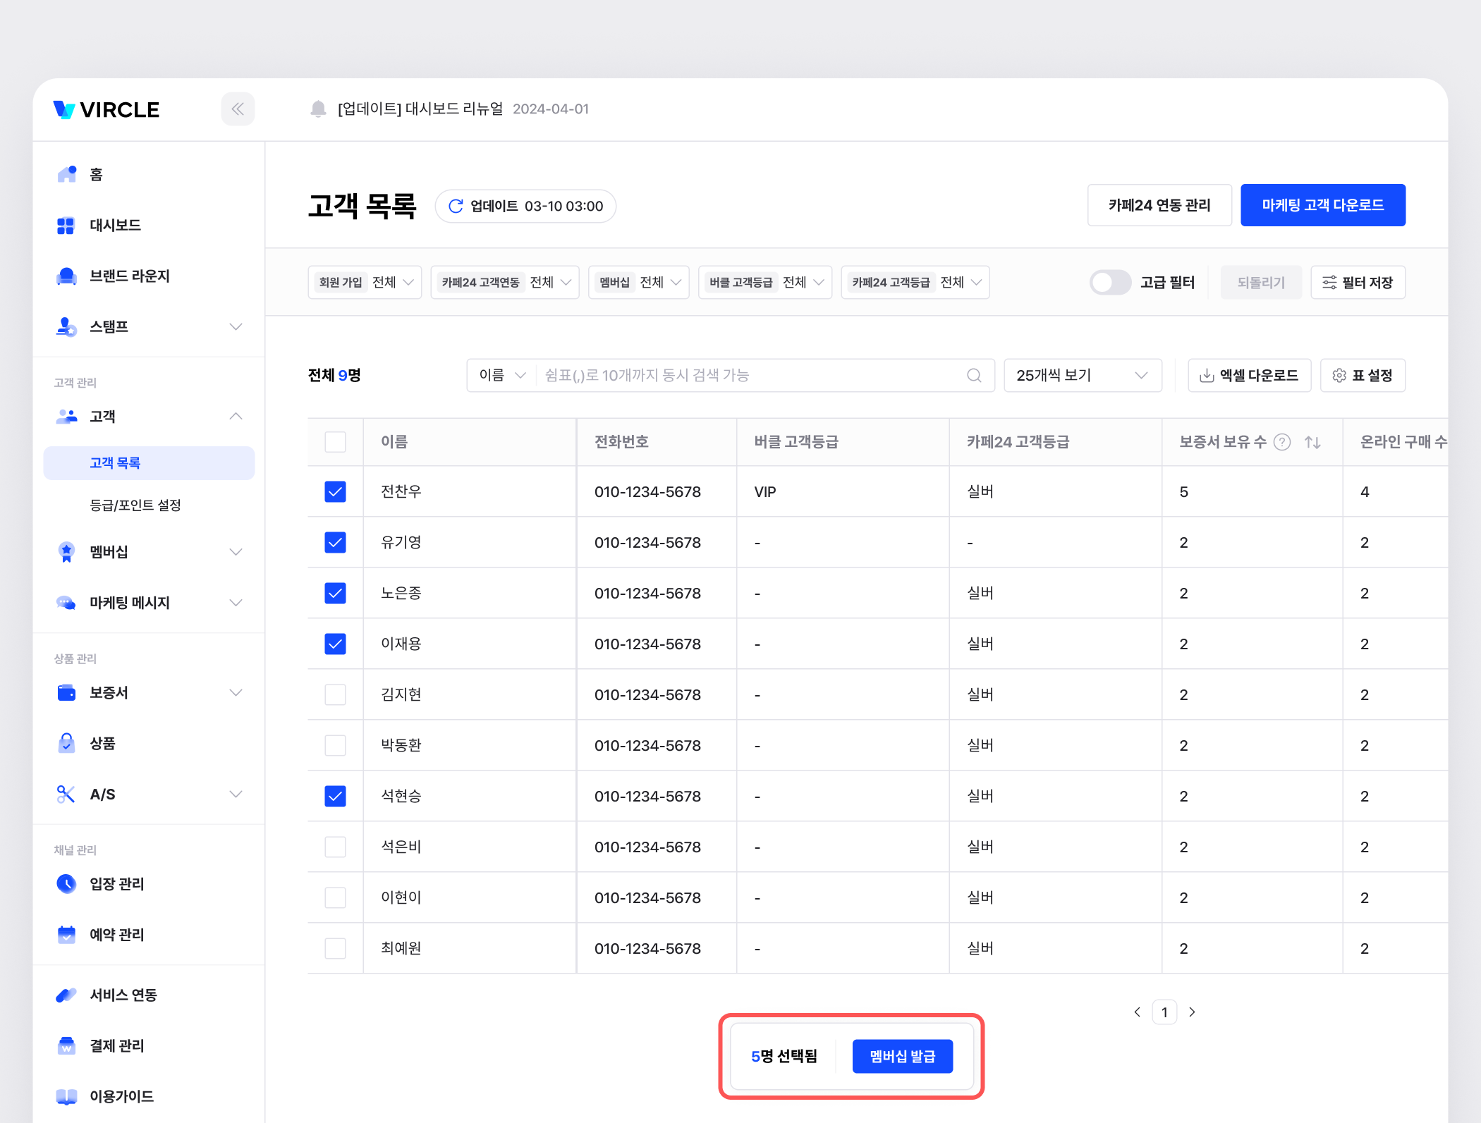Click the update refresh icon
This screenshot has width=1481, height=1123.
coord(456,206)
